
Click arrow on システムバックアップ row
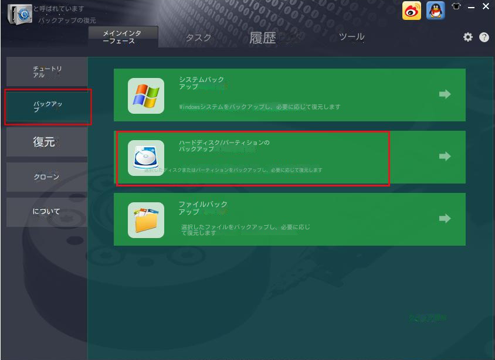click(x=445, y=94)
